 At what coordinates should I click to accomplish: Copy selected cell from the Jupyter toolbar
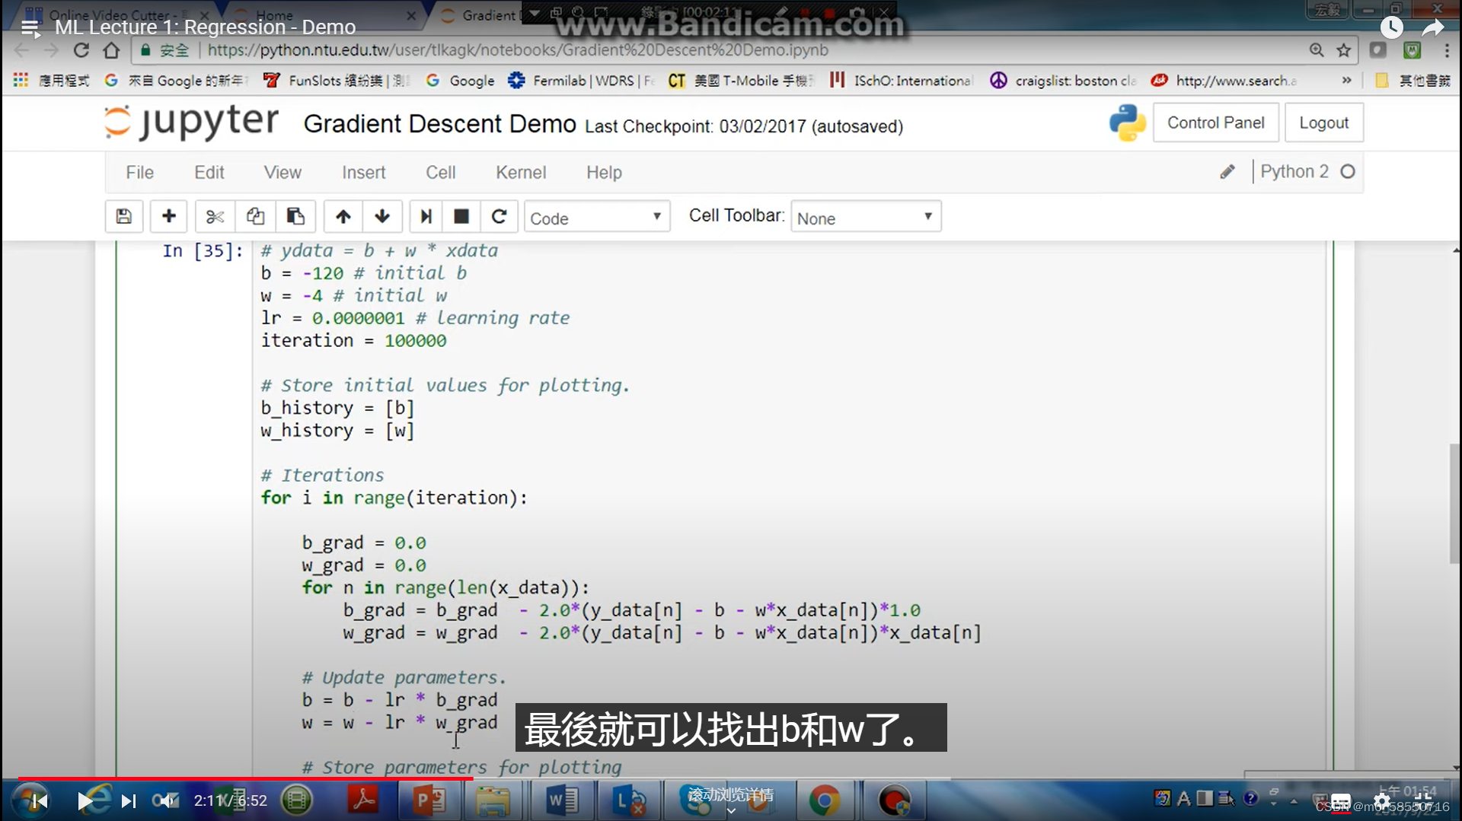pos(255,217)
